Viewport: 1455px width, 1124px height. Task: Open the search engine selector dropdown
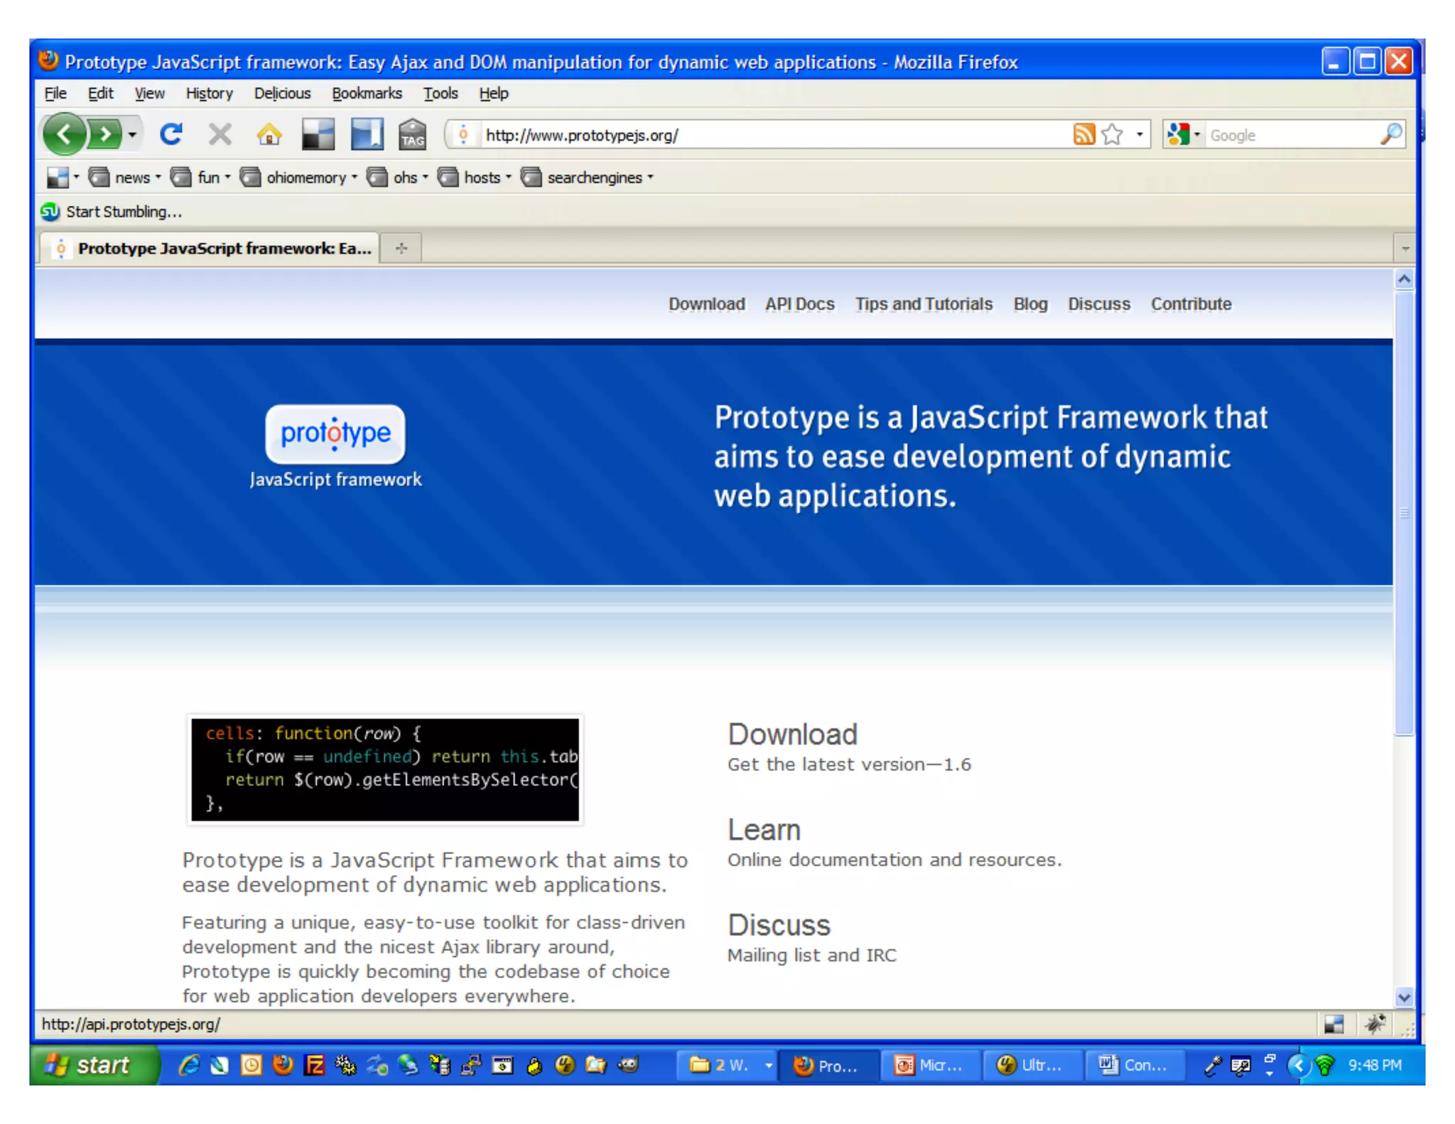click(1184, 134)
